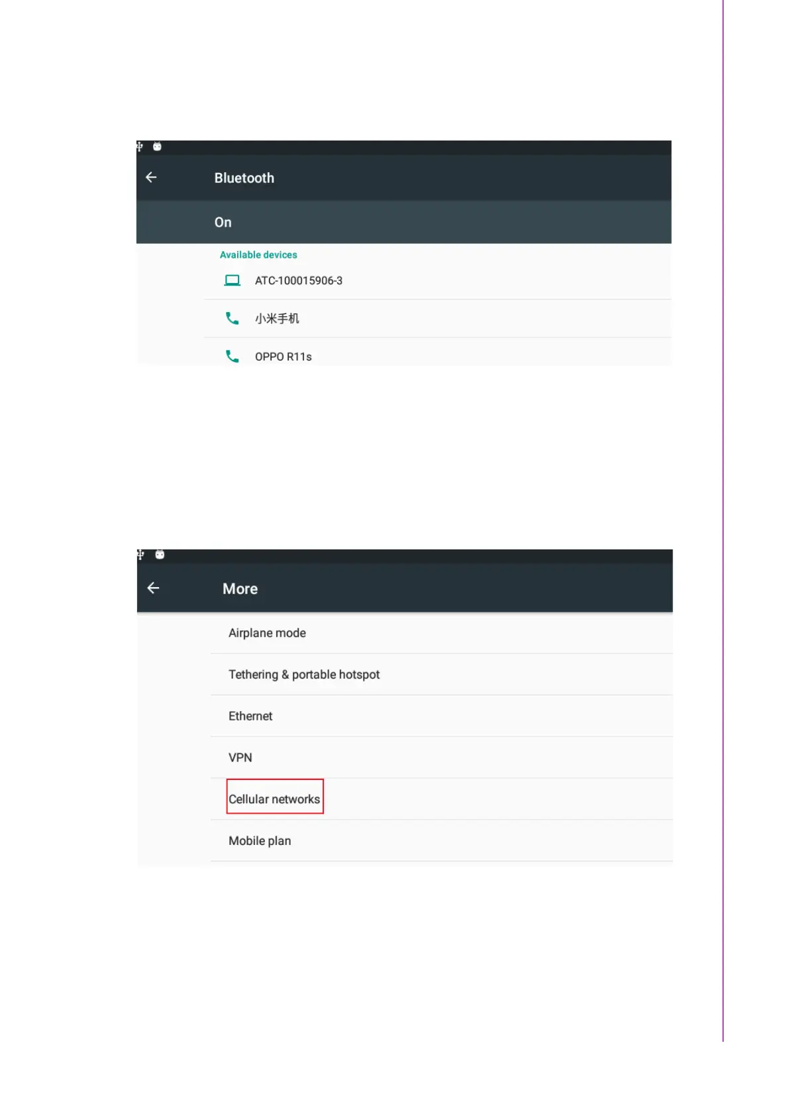Open the Mobile plan entry
The width and height of the screenshot is (789, 1116).
click(260, 841)
